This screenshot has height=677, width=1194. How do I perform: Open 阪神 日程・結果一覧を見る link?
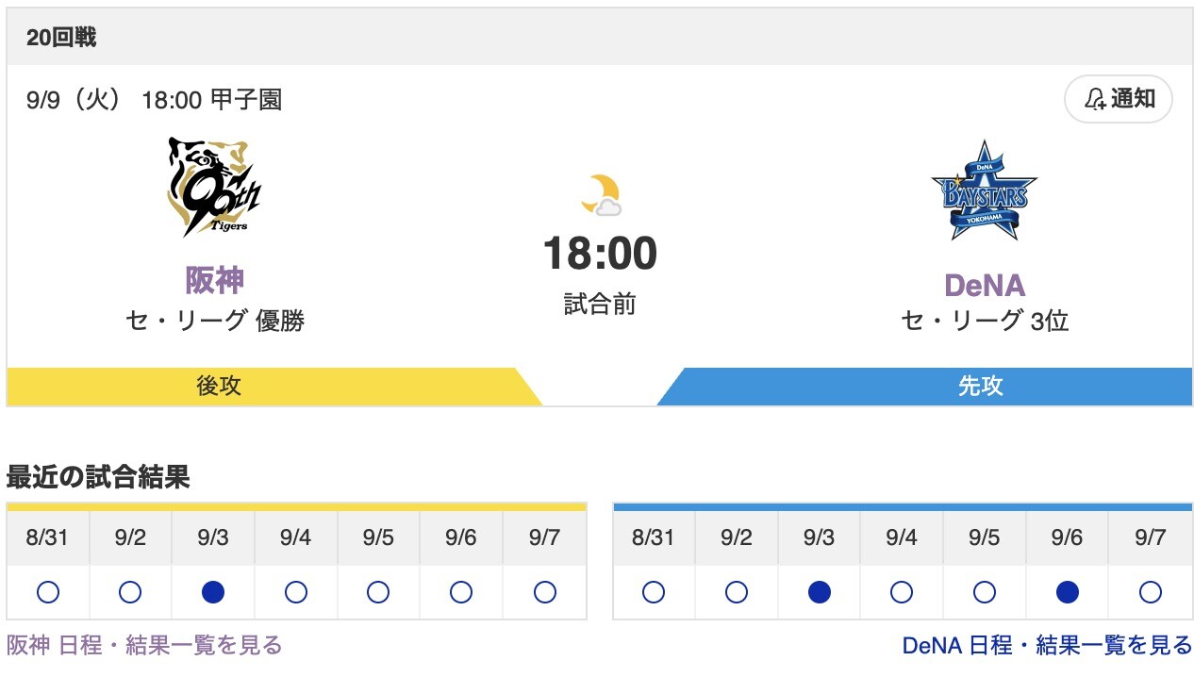coord(144,645)
